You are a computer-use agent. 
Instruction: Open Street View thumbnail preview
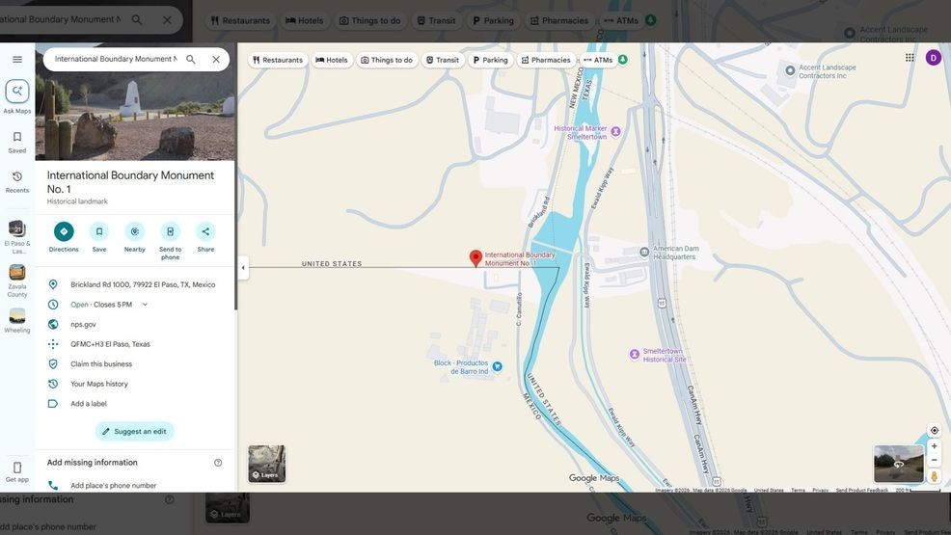click(898, 464)
